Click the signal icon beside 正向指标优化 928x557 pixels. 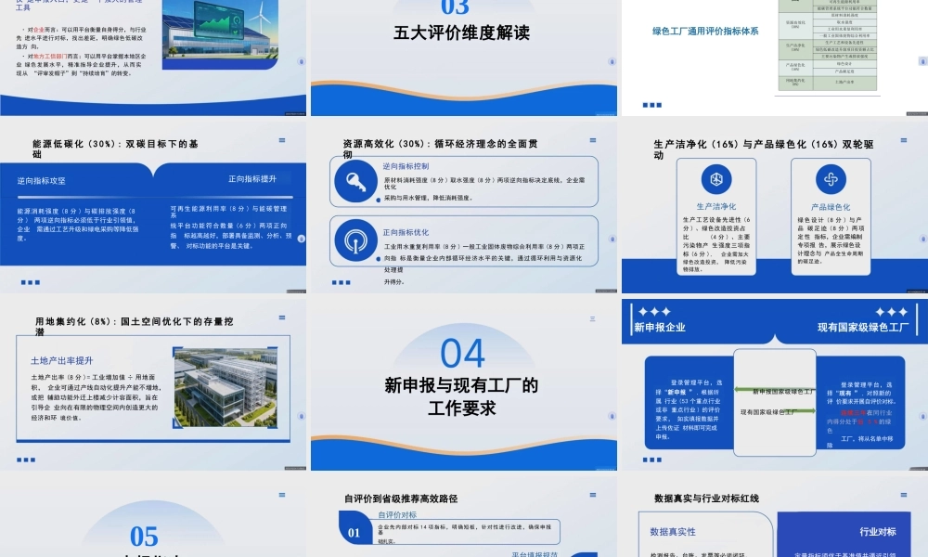point(355,241)
